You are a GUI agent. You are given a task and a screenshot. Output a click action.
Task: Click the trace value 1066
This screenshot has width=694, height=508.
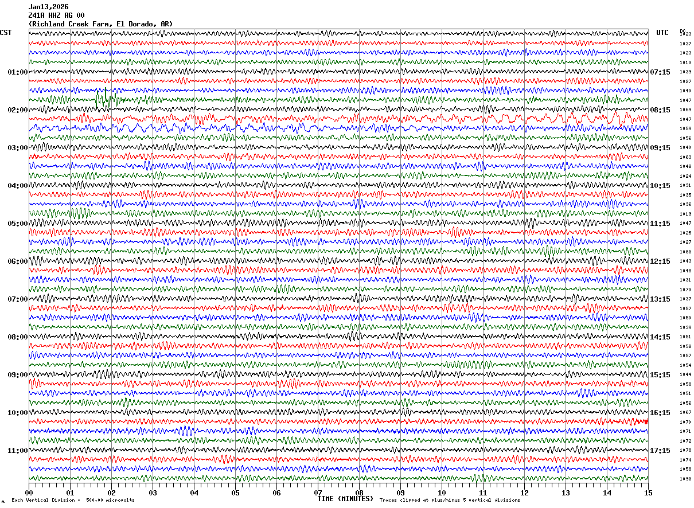(x=685, y=252)
